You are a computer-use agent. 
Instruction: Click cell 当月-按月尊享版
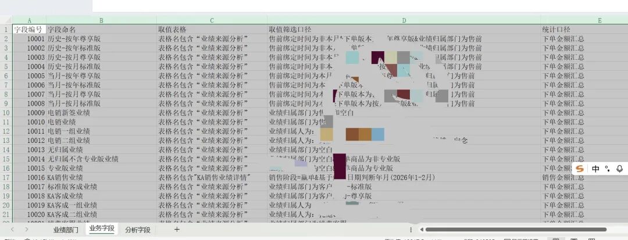(101, 94)
